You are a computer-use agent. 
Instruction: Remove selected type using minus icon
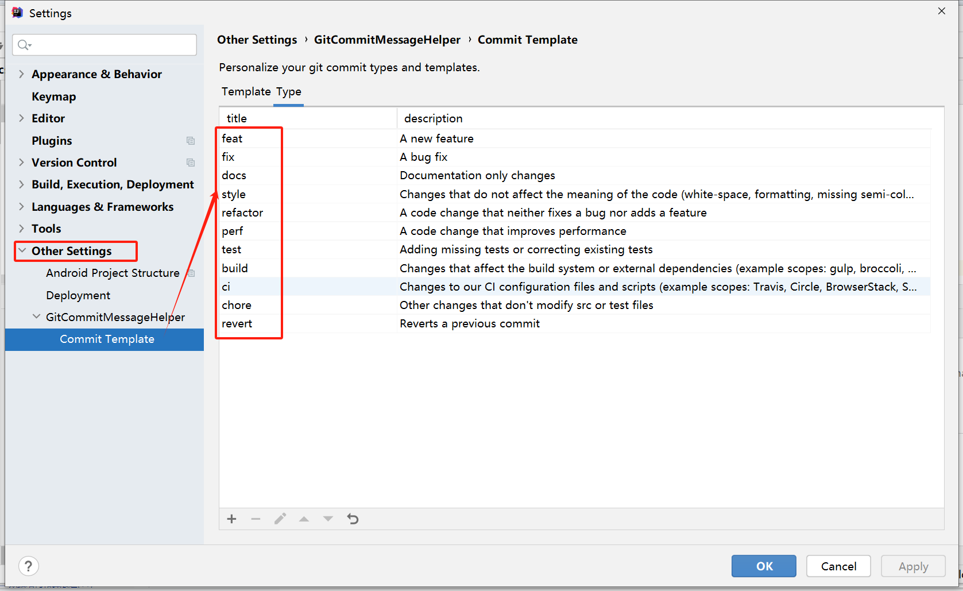pos(256,519)
